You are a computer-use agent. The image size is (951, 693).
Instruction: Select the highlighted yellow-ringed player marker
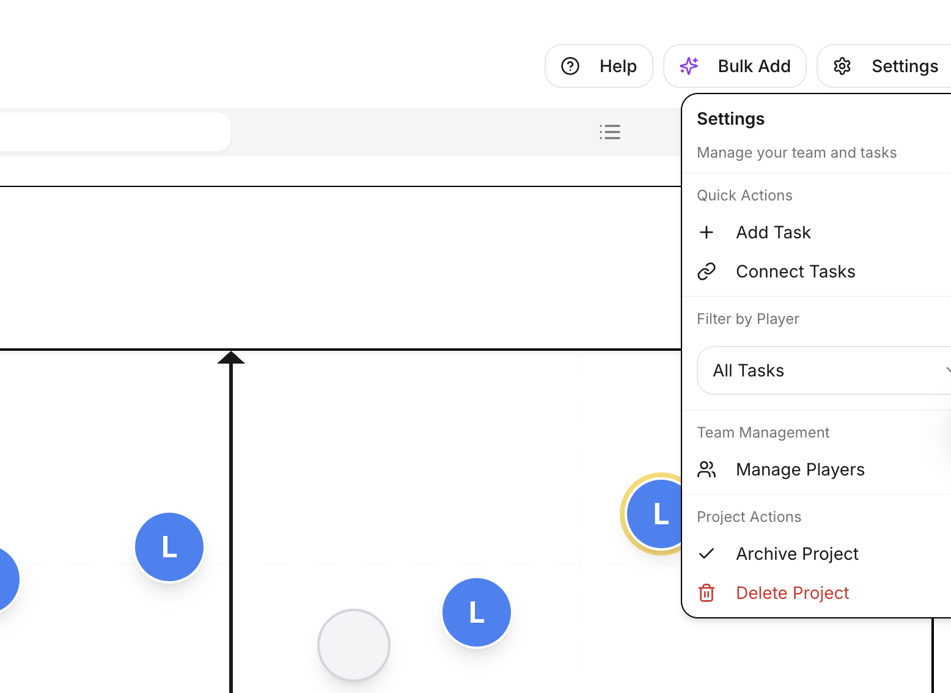click(659, 514)
